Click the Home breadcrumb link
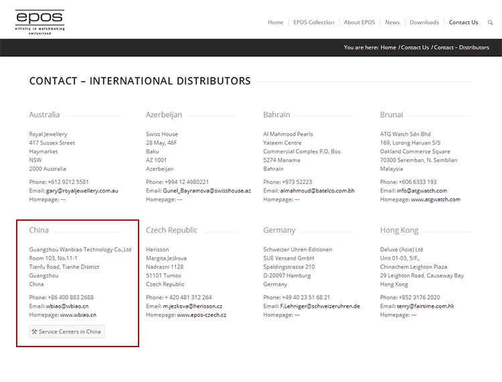Viewport: 502px width, 382px height. click(x=388, y=47)
